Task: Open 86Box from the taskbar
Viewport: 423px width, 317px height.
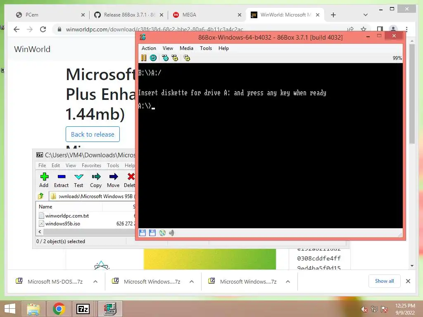Action: pyautogui.click(x=110, y=309)
